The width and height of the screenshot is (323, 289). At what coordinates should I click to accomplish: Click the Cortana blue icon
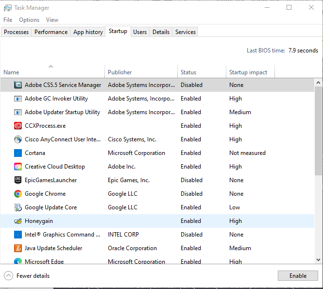click(x=18, y=153)
